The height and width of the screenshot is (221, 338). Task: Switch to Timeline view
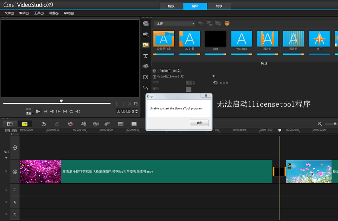pos(25,124)
